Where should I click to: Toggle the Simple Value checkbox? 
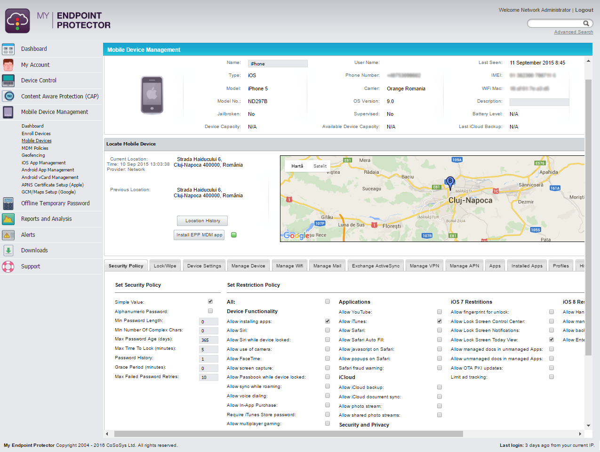210,301
